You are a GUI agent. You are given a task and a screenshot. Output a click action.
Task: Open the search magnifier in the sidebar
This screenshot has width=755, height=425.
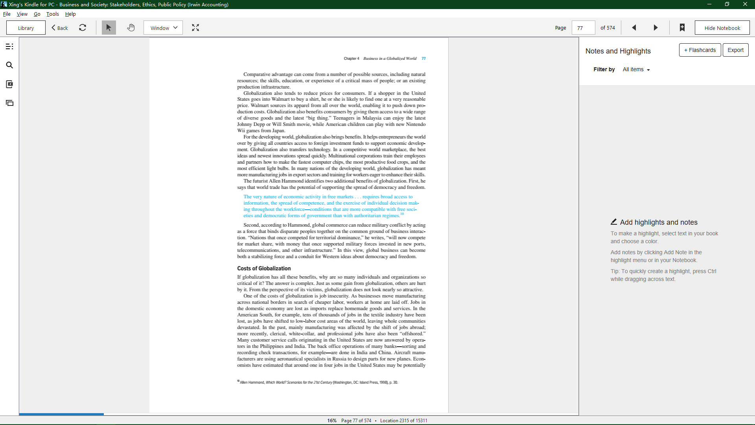9,65
